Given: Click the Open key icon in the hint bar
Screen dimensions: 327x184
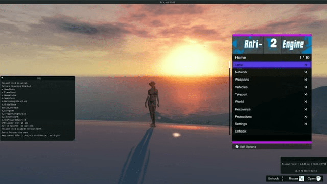Looking at the screenshot, I should [318, 178].
